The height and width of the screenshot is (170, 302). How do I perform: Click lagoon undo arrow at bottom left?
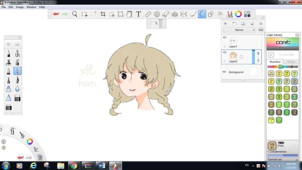click(20, 157)
